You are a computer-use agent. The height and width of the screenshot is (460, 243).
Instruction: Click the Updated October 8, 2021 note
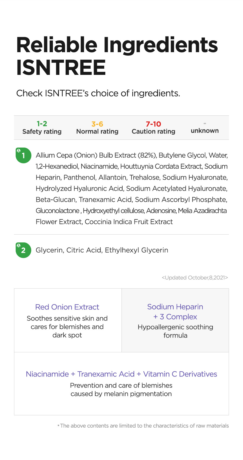click(x=195, y=278)
